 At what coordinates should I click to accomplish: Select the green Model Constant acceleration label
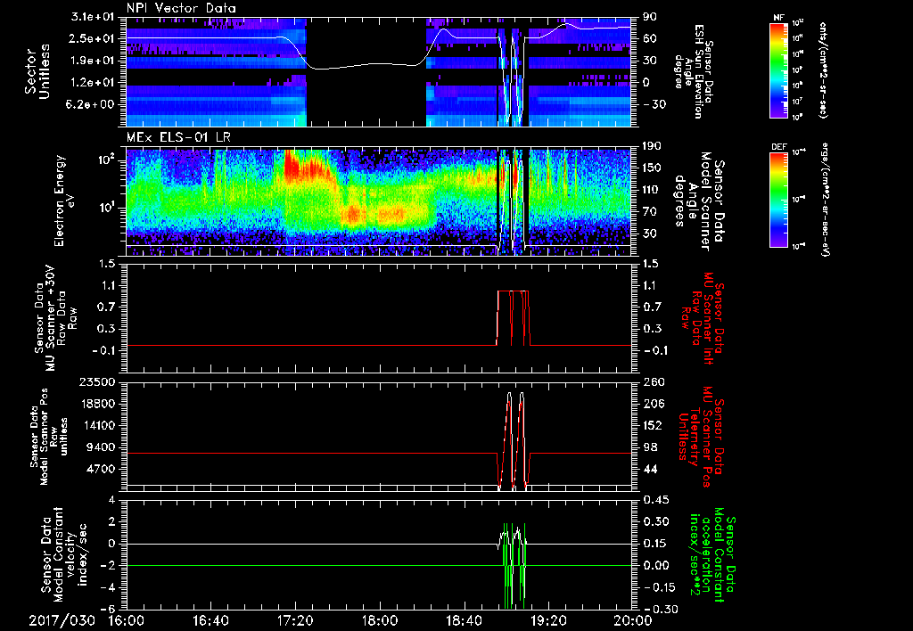pos(712,555)
